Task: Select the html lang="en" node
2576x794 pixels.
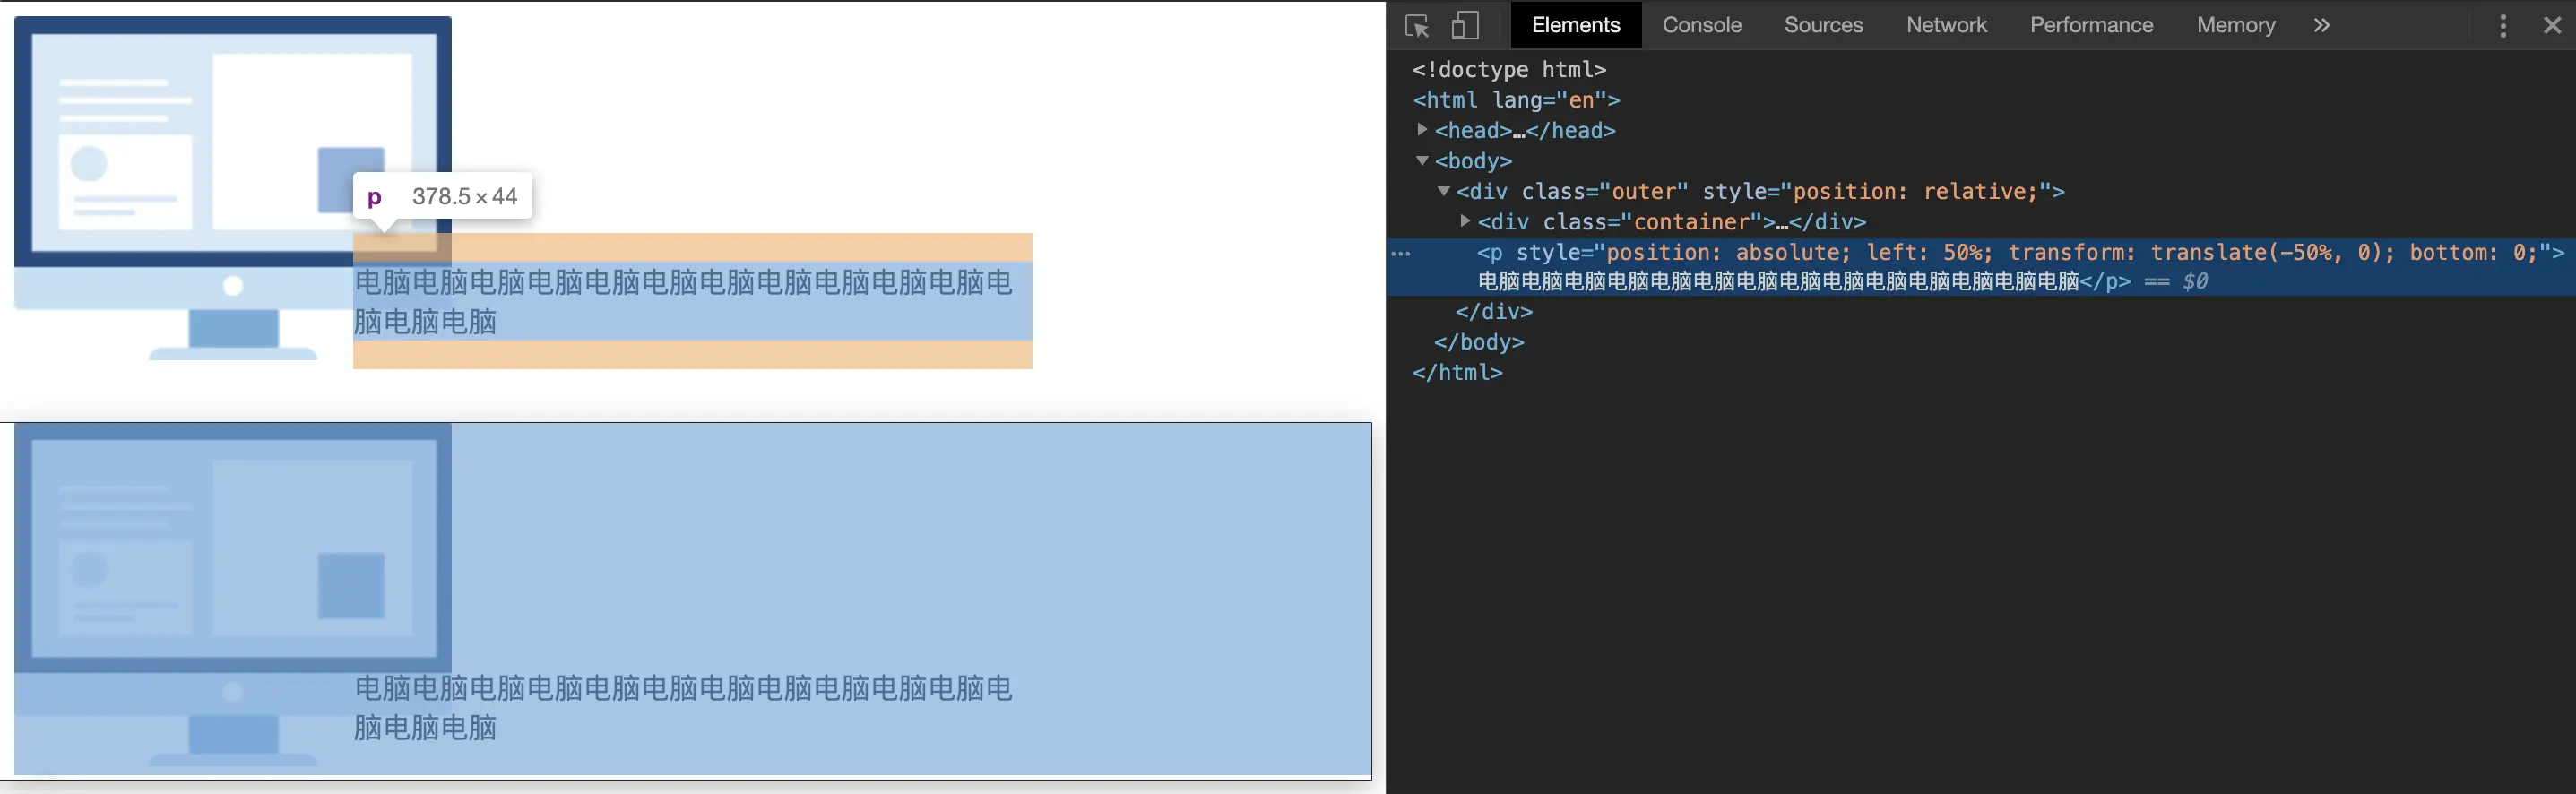Action: click(x=1516, y=100)
